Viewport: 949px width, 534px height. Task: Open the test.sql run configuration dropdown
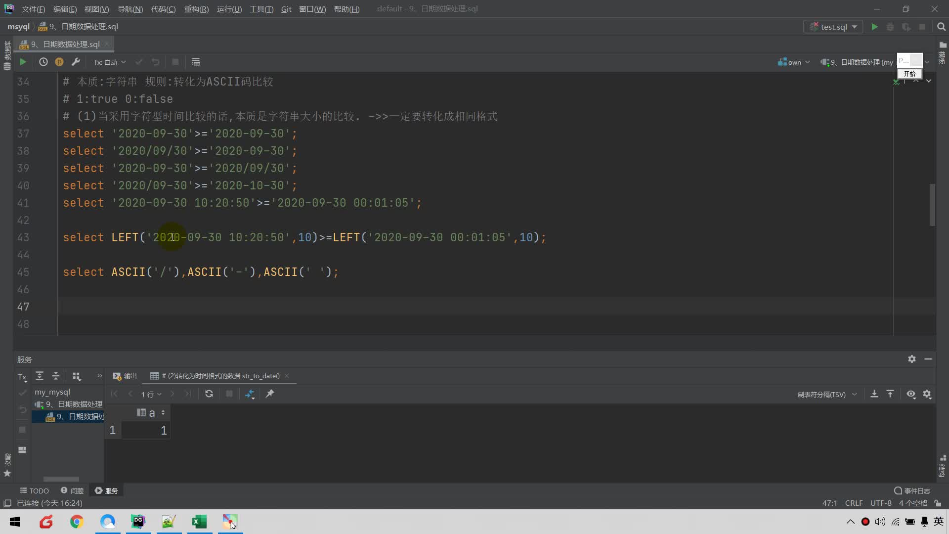pyautogui.click(x=833, y=27)
